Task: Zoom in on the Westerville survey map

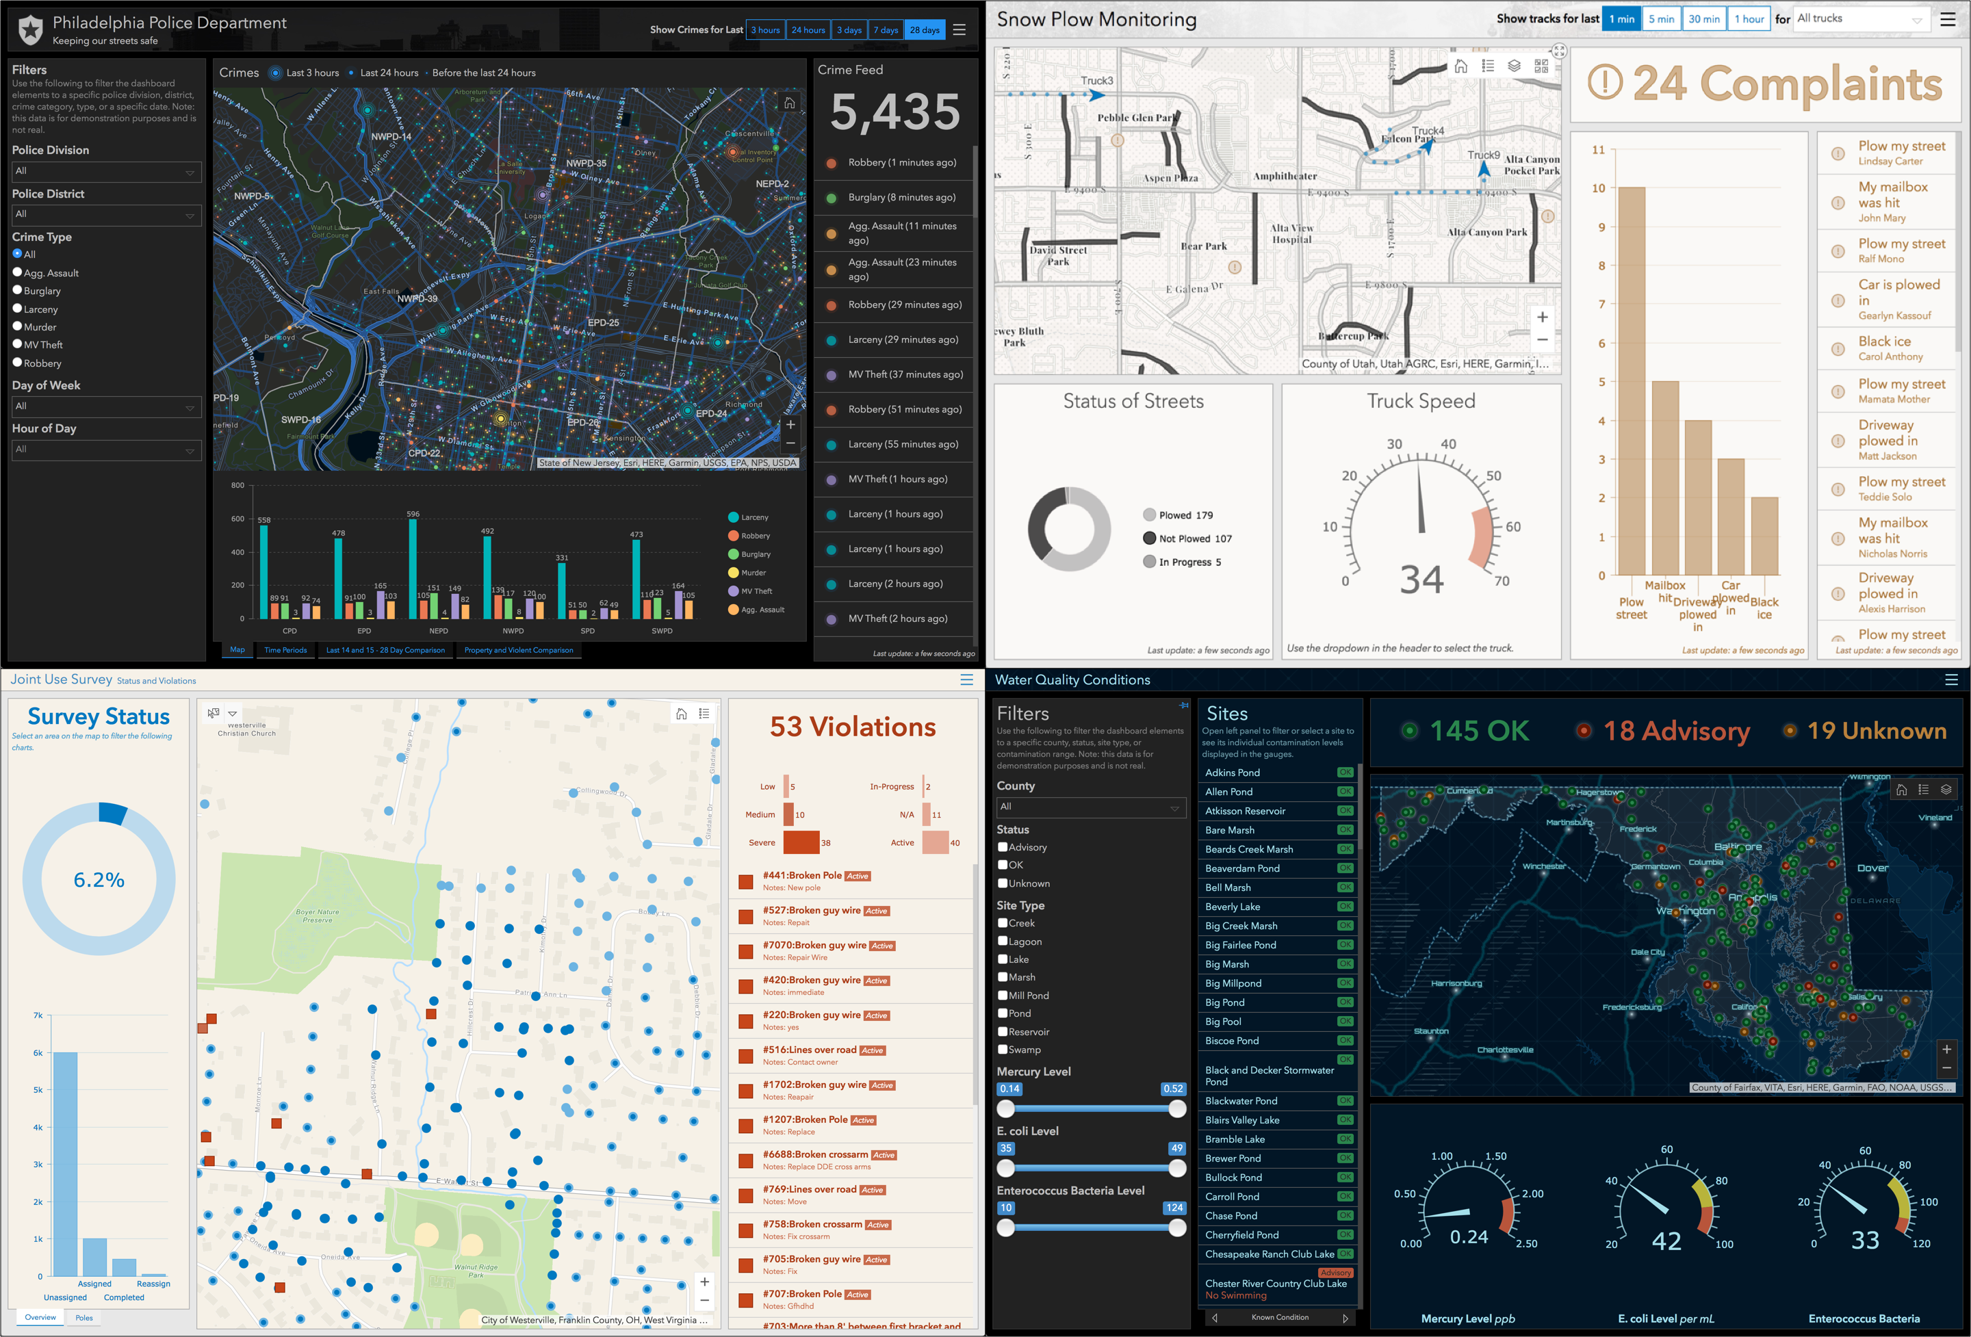Action: pyautogui.click(x=704, y=1281)
